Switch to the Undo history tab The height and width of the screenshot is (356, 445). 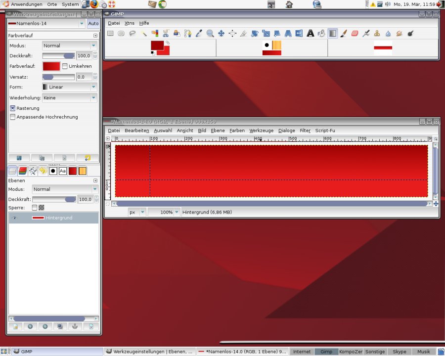(43, 171)
